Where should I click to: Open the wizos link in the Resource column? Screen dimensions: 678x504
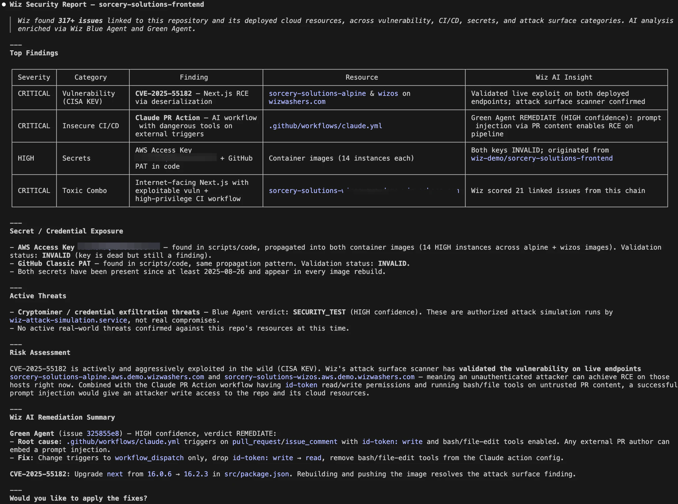tap(388, 93)
